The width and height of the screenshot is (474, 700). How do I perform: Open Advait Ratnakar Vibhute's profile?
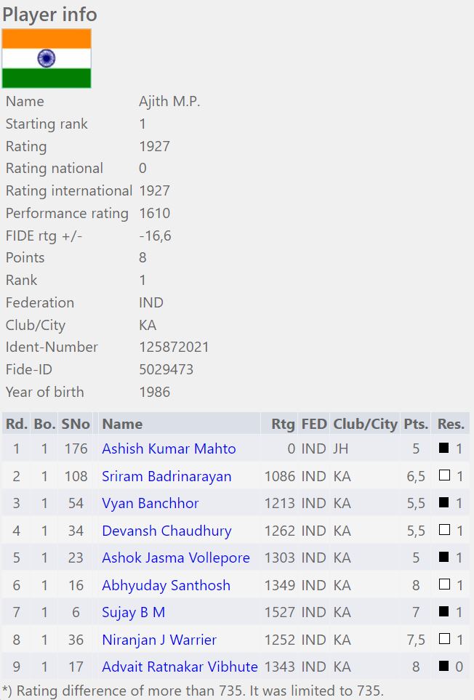[180, 667]
